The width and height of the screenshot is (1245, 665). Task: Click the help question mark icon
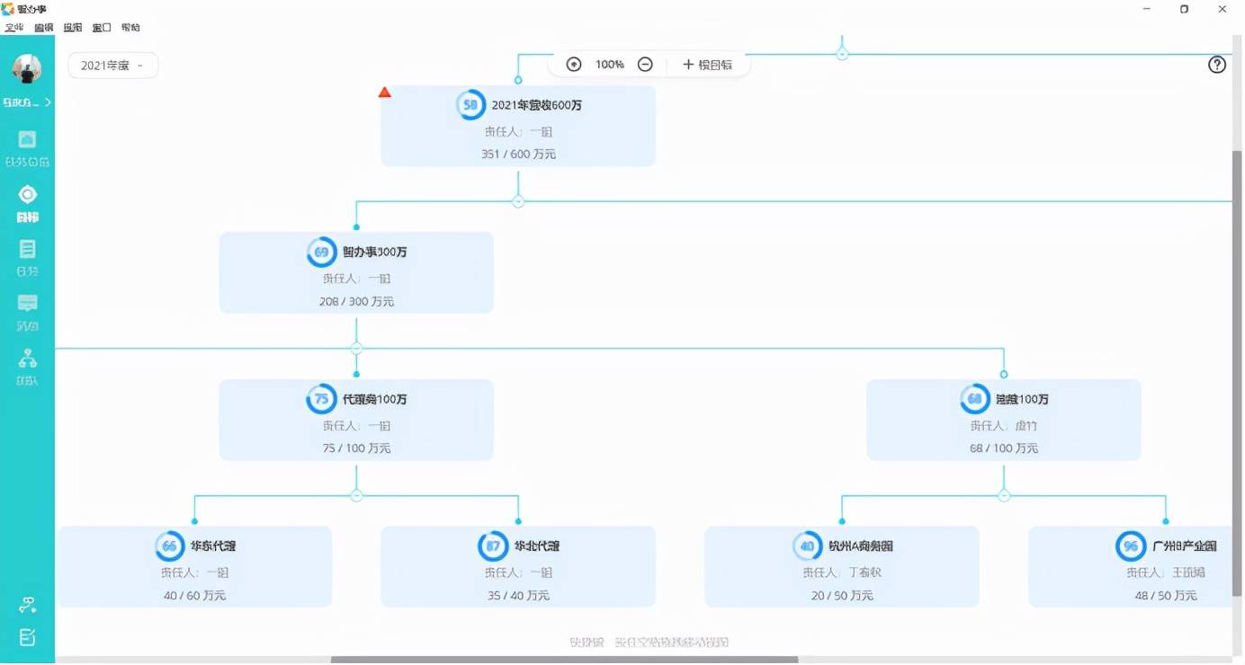pyautogui.click(x=1217, y=65)
